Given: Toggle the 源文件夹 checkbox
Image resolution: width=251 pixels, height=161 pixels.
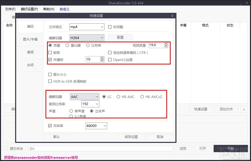Looking at the screenshot, I should (6, 148).
